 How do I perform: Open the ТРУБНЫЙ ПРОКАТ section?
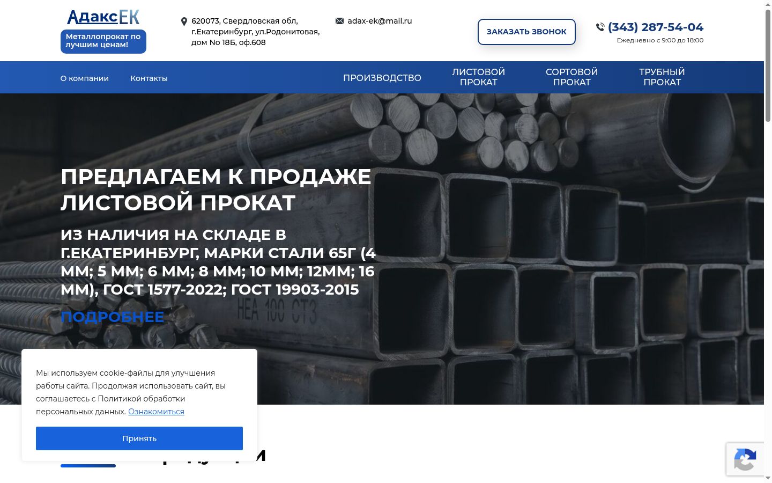(662, 77)
